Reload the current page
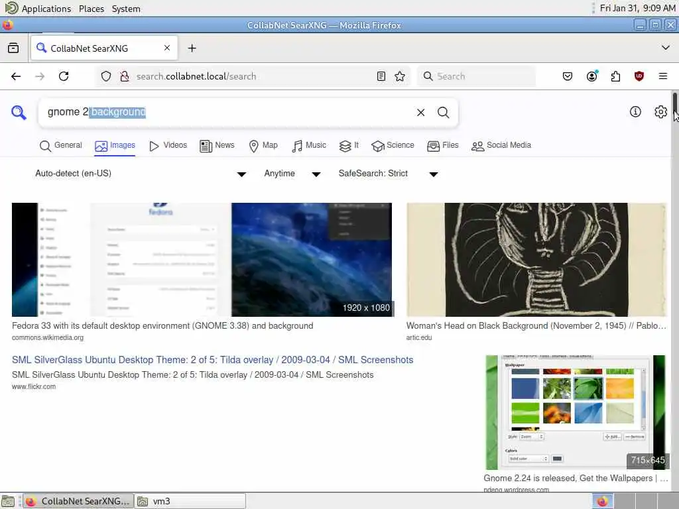 coord(64,76)
